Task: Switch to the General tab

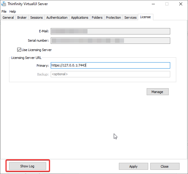Action: pyautogui.click(x=8, y=18)
